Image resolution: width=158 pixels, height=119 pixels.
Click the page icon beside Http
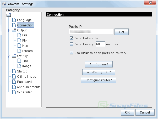coord(19,46)
